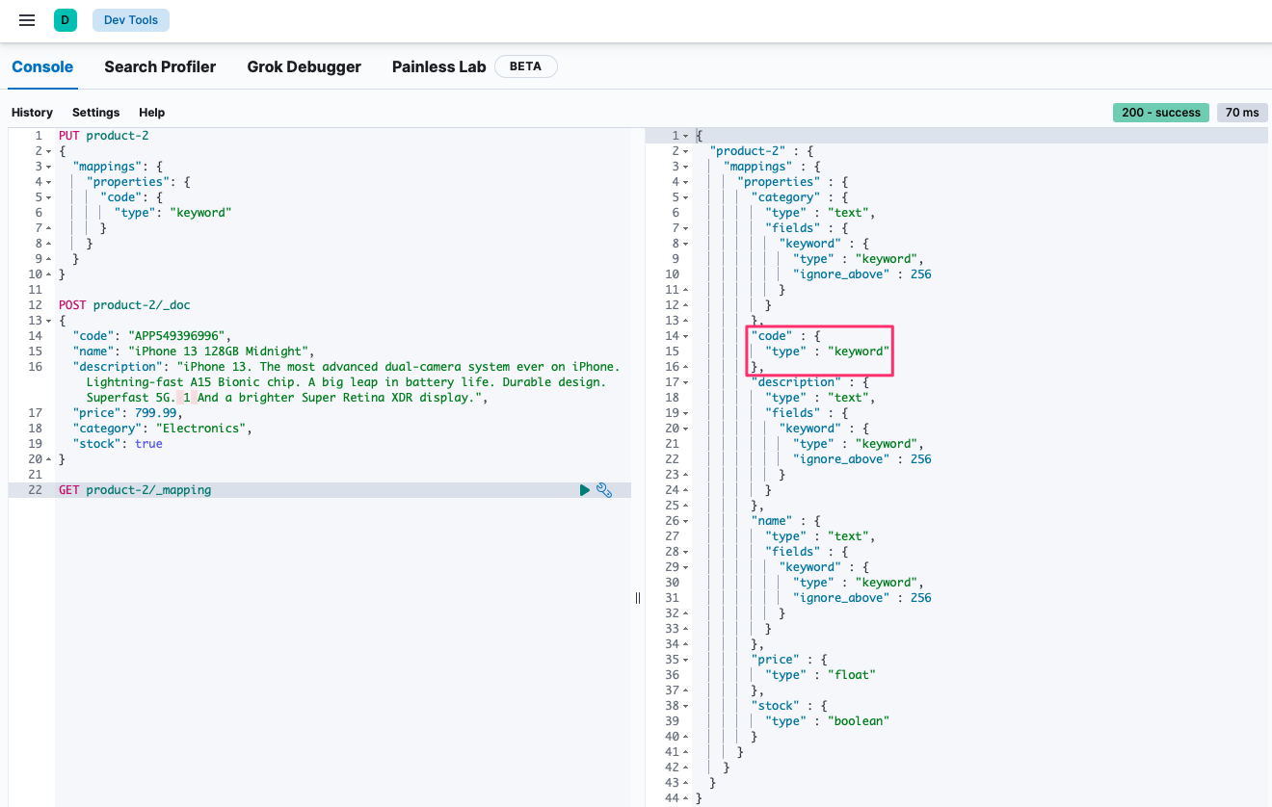Open the Console tab
The image size is (1272, 807).
tap(42, 66)
